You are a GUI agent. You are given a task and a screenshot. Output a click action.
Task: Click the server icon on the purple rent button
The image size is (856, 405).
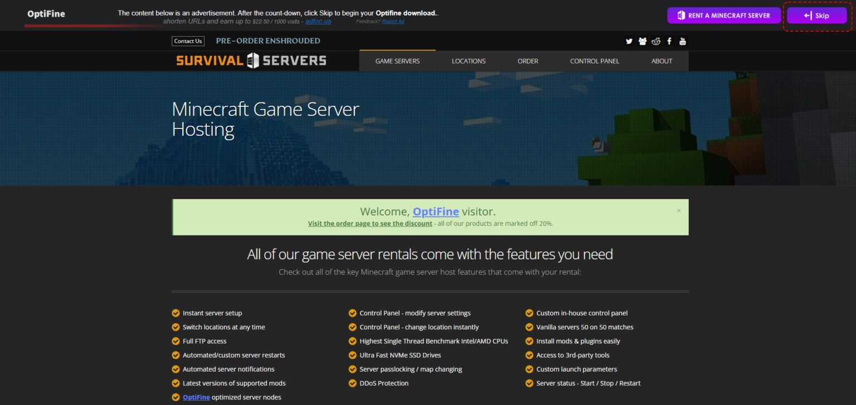tap(680, 16)
